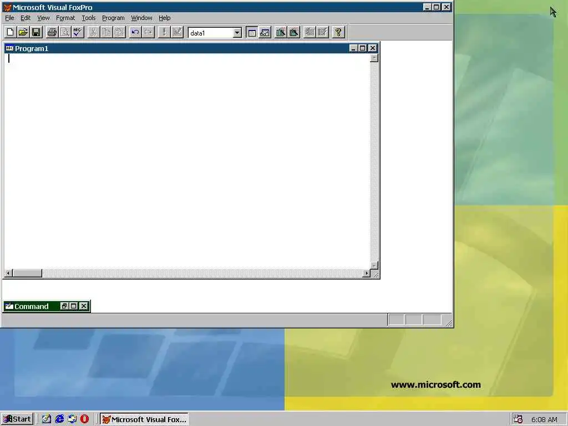Viewport: 568px width, 426px height.
Task: Click the Undo arrow icon
Action: [x=135, y=32]
